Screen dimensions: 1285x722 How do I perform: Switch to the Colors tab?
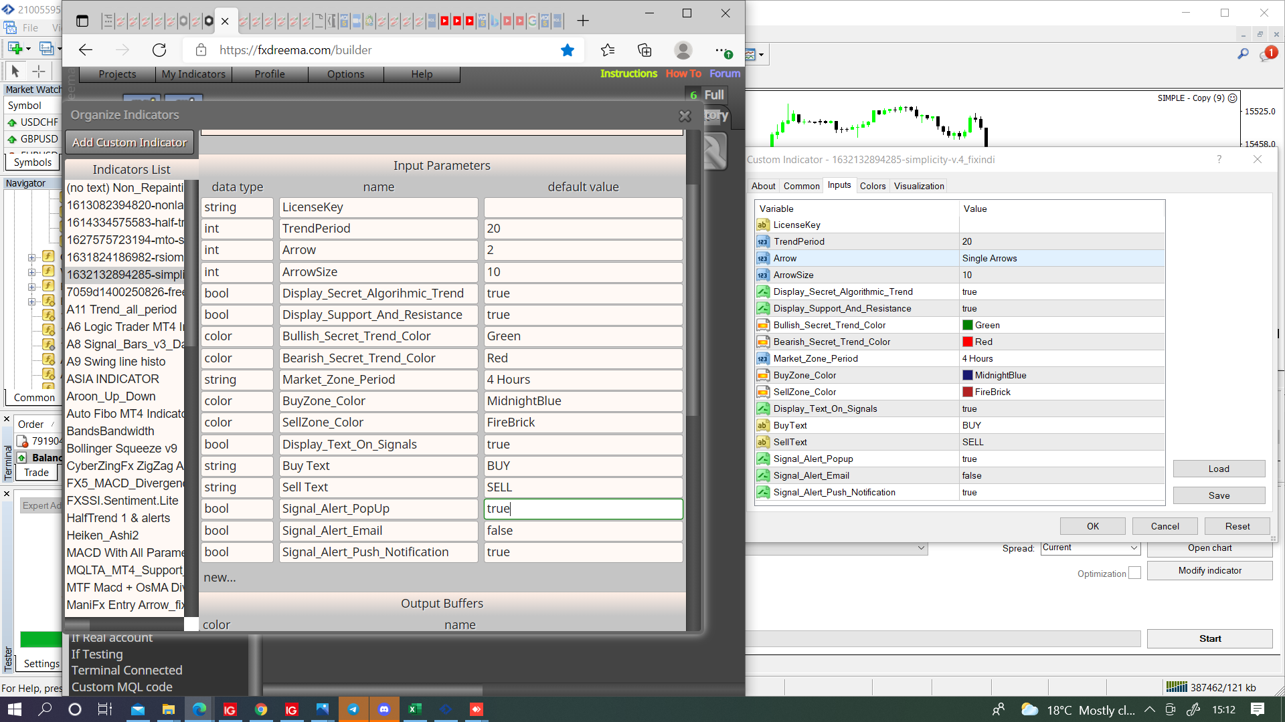(x=872, y=186)
